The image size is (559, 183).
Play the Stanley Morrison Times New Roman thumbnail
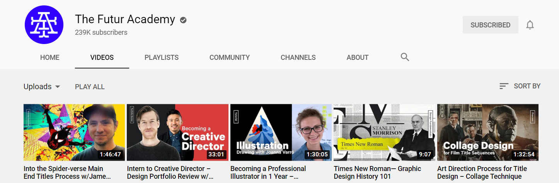384,132
